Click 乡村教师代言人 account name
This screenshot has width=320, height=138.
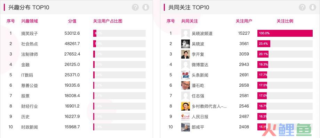(209, 106)
